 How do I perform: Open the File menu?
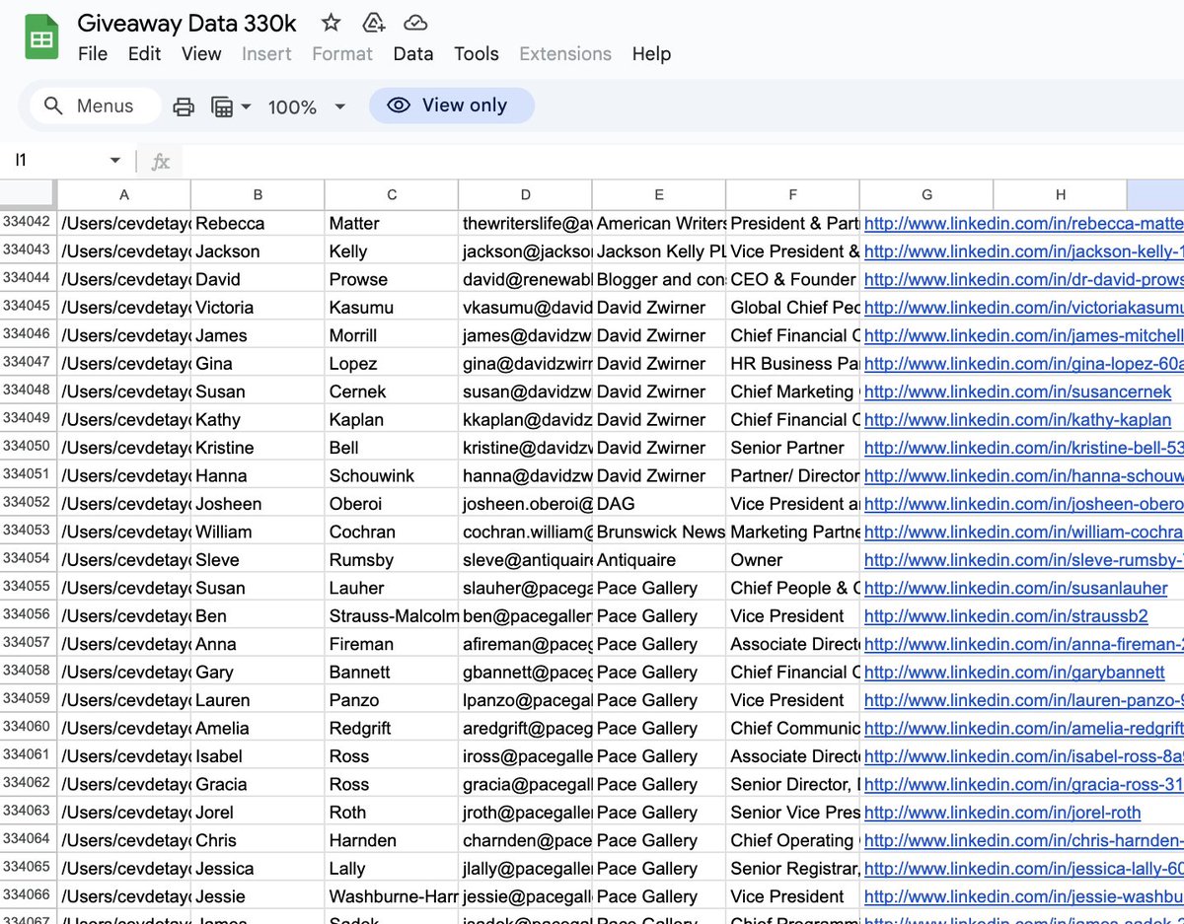pyautogui.click(x=93, y=53)
